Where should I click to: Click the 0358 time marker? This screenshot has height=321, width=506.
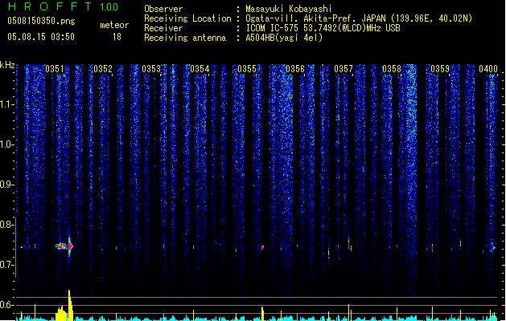392,69
